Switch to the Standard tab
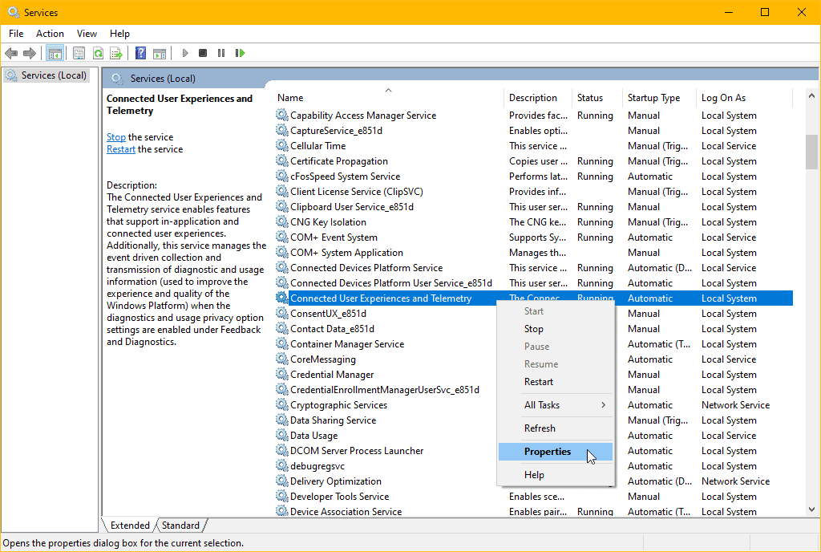Image resolution: width=821 pixels, height=552 pixels. (x=180, y=525)
